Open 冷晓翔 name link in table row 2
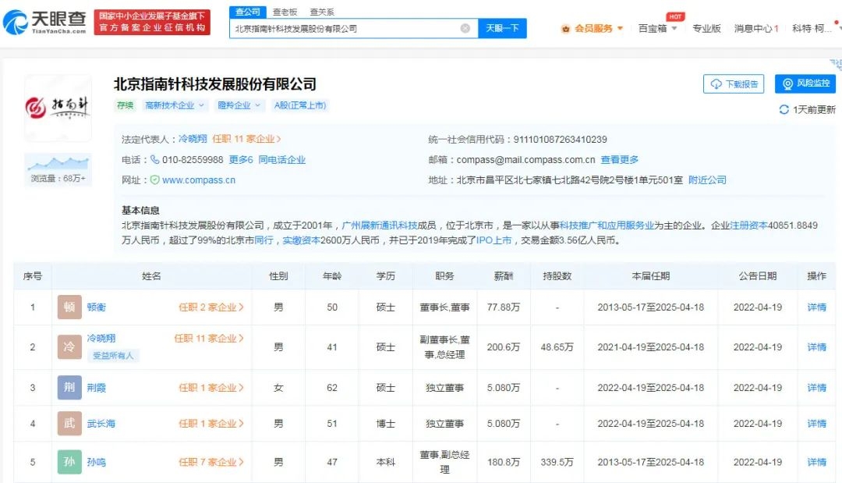Screen dimensions: 842x483 (x=101, y=339)
